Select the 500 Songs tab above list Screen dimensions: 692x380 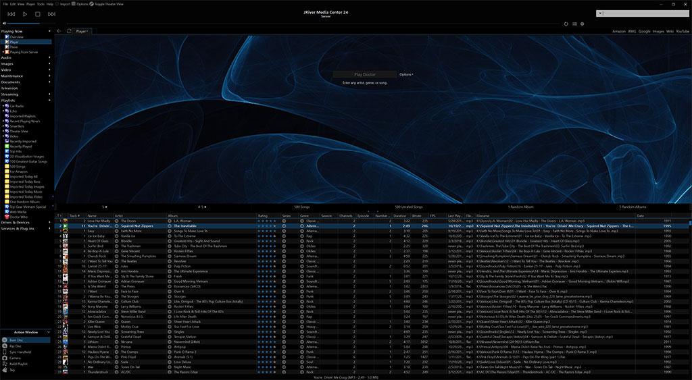(302, 207)
